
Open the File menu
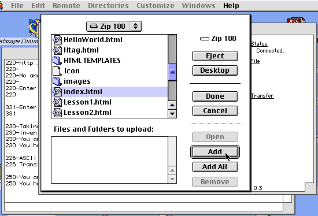(17, 5)
